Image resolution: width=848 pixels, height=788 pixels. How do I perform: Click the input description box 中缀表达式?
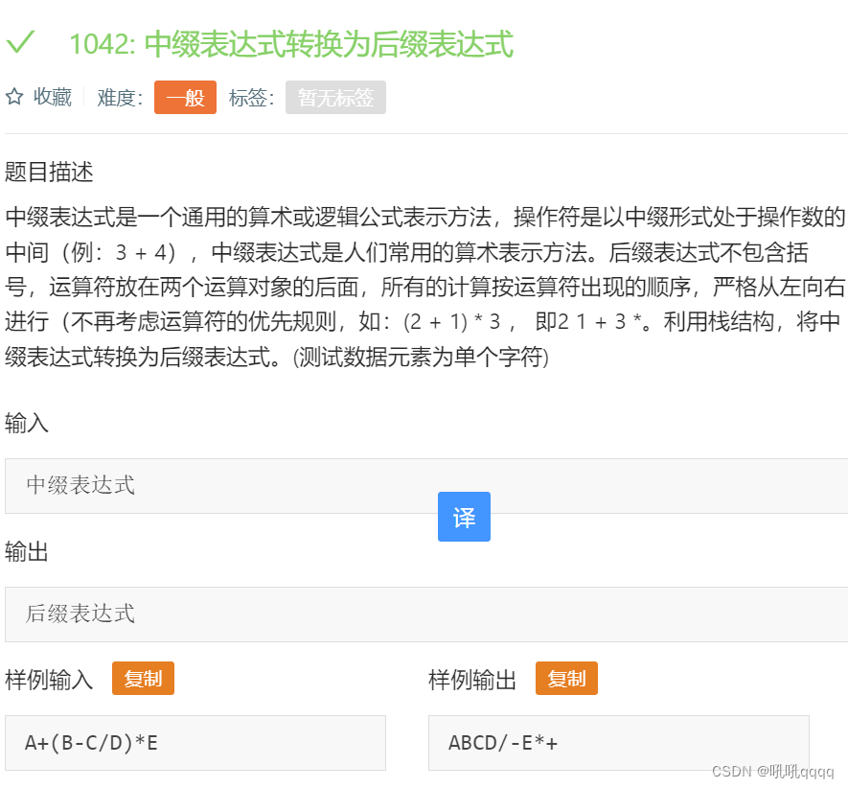[426, 486]
